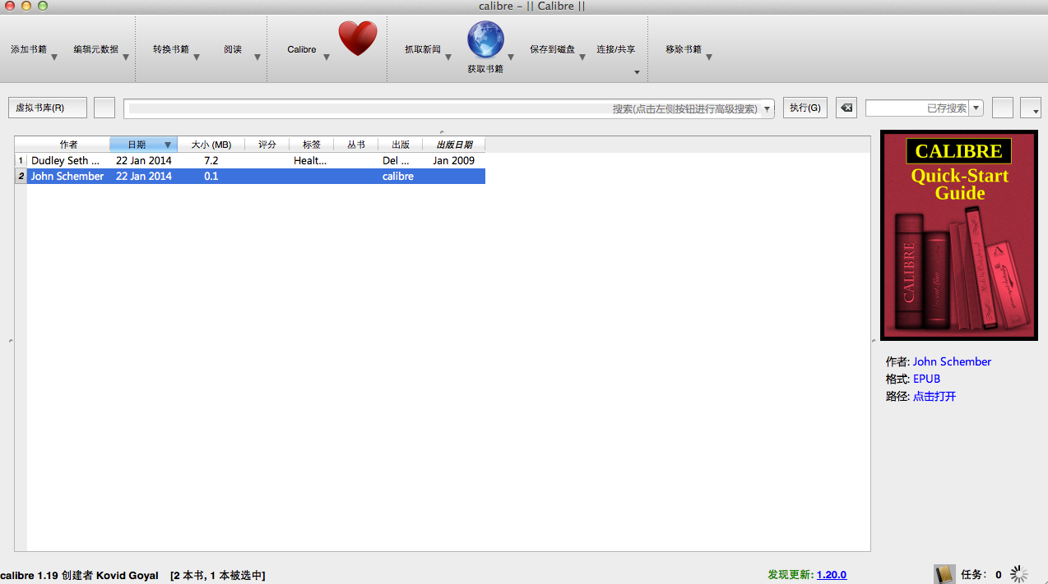Sort by the 评分 column header
Screen dimensions: 1048x584
pos(267,145)
